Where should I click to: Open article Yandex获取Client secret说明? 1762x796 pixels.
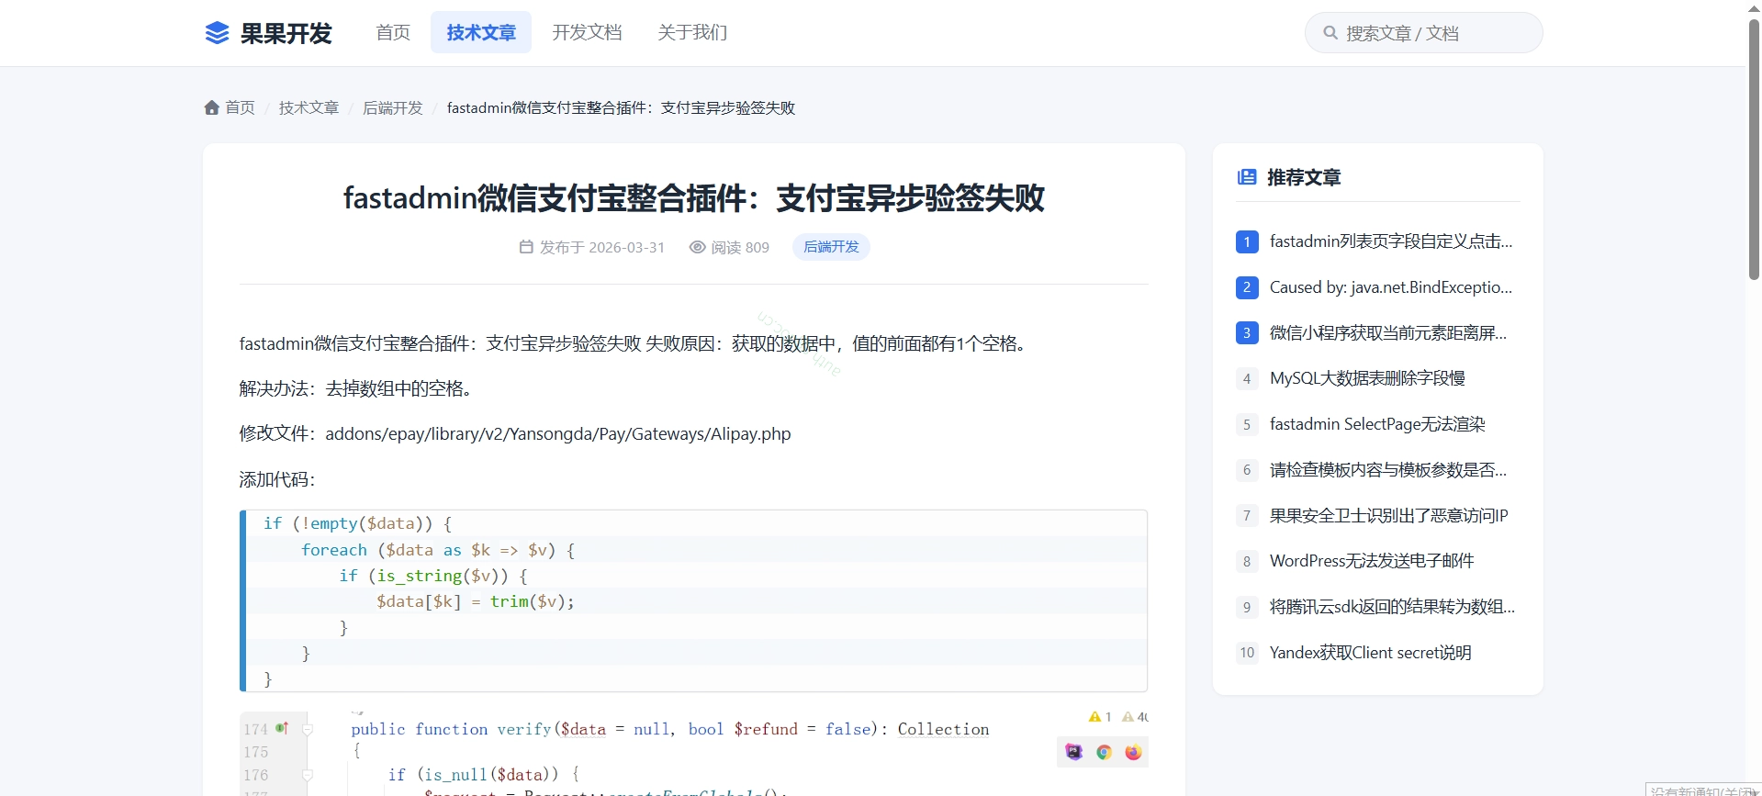(1371, 653)
